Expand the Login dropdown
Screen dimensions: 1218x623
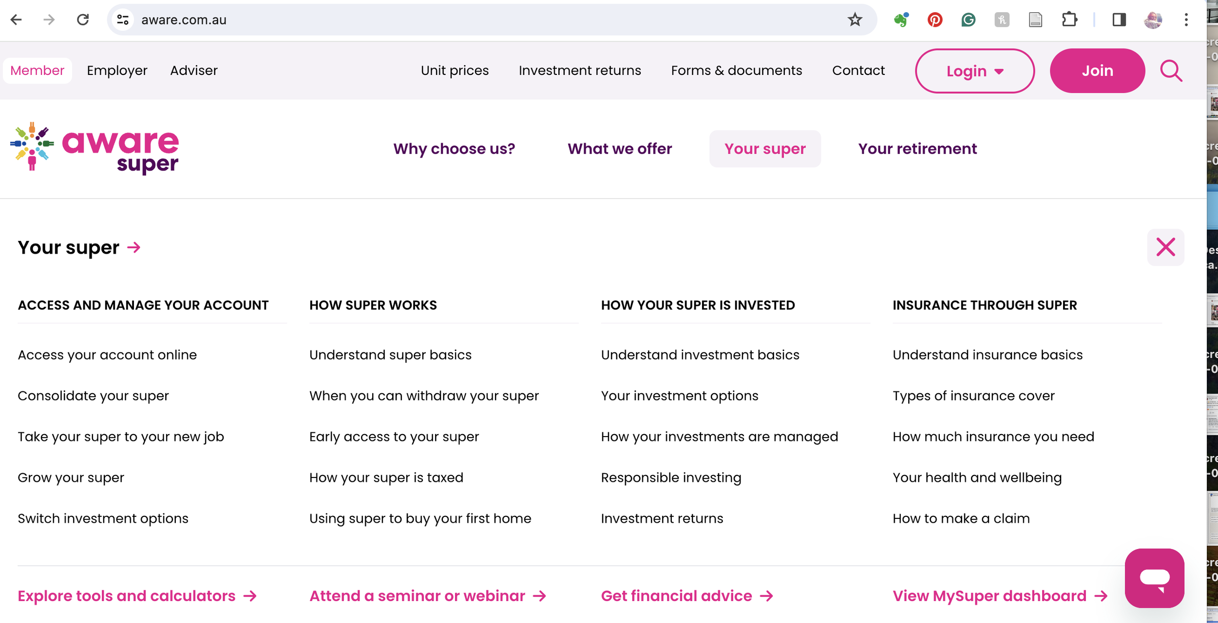(974, 71)
